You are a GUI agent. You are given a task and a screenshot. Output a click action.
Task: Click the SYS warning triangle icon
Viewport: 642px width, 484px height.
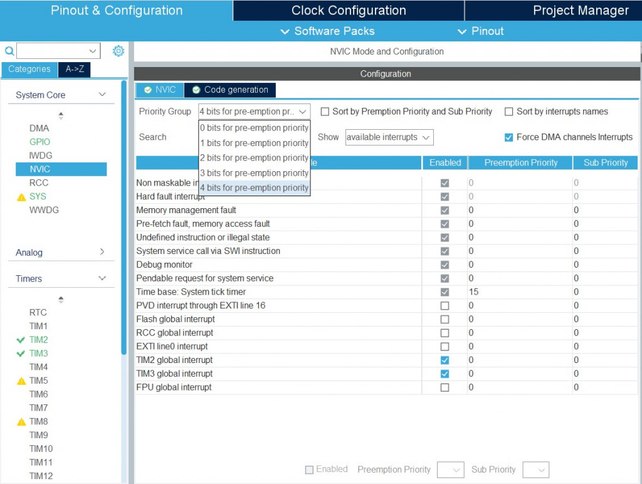(x=21, y=197)
